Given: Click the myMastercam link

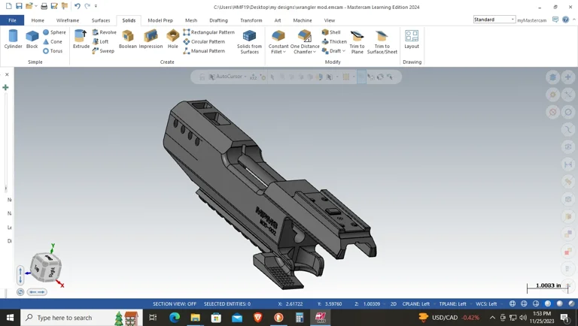Looking at the screenshot, I should tap(532, 20).
